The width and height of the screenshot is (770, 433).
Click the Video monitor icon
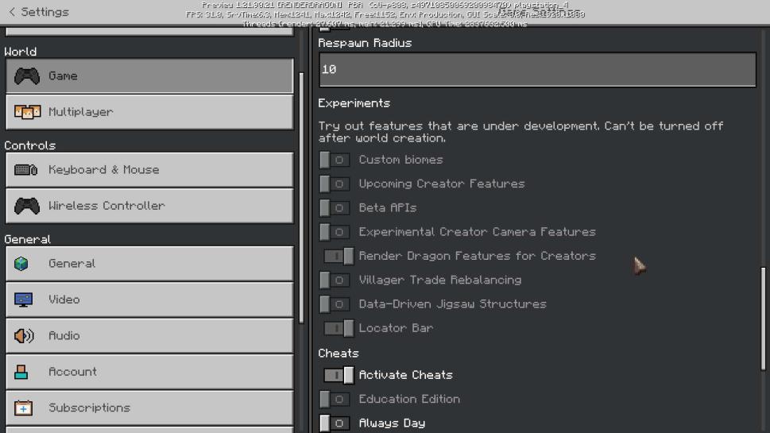[23, 300]
